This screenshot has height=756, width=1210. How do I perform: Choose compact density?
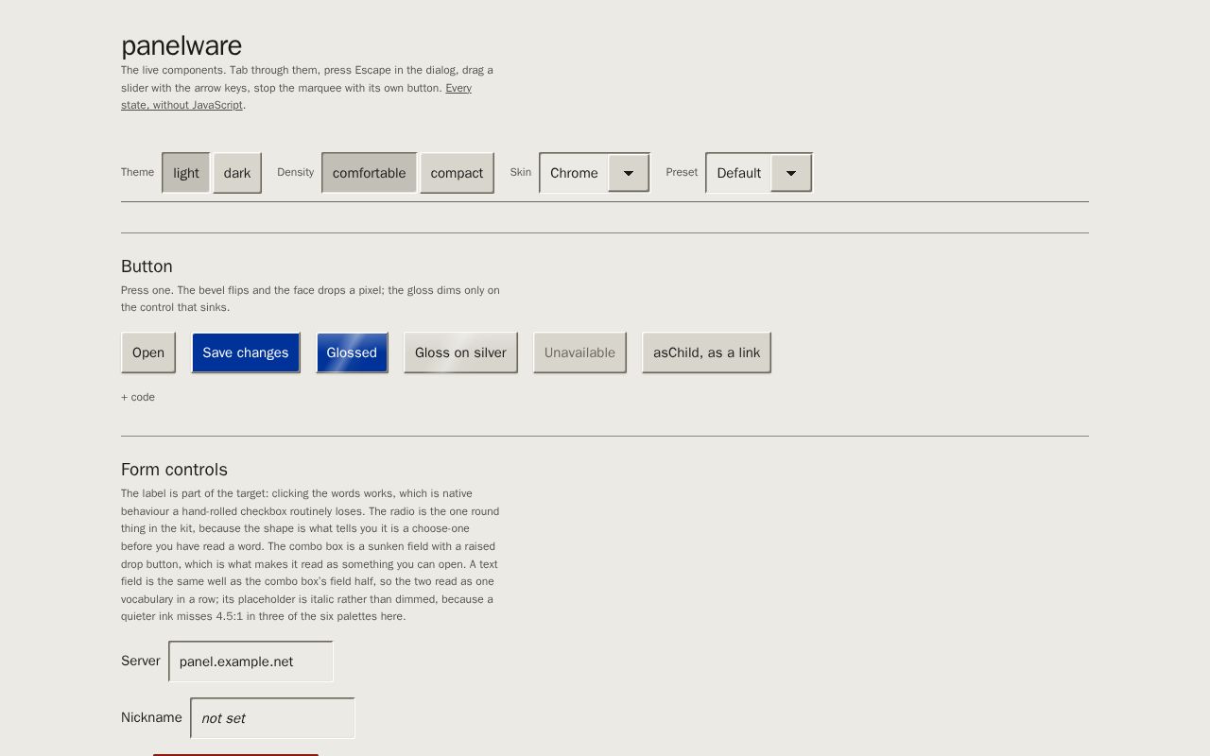point(457,173)
